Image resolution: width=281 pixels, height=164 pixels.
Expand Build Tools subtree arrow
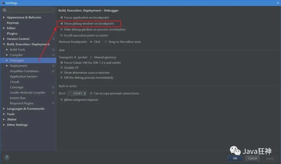[x=7, y=50]
